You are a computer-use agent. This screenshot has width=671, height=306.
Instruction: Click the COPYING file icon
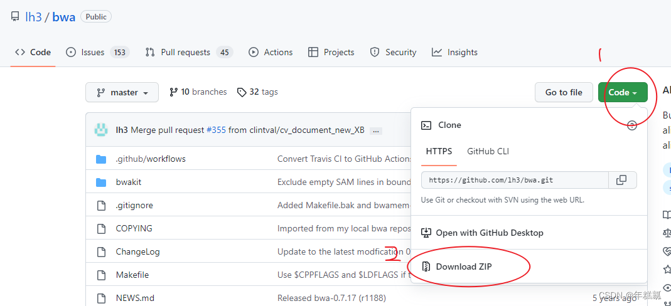pos(101,229)
